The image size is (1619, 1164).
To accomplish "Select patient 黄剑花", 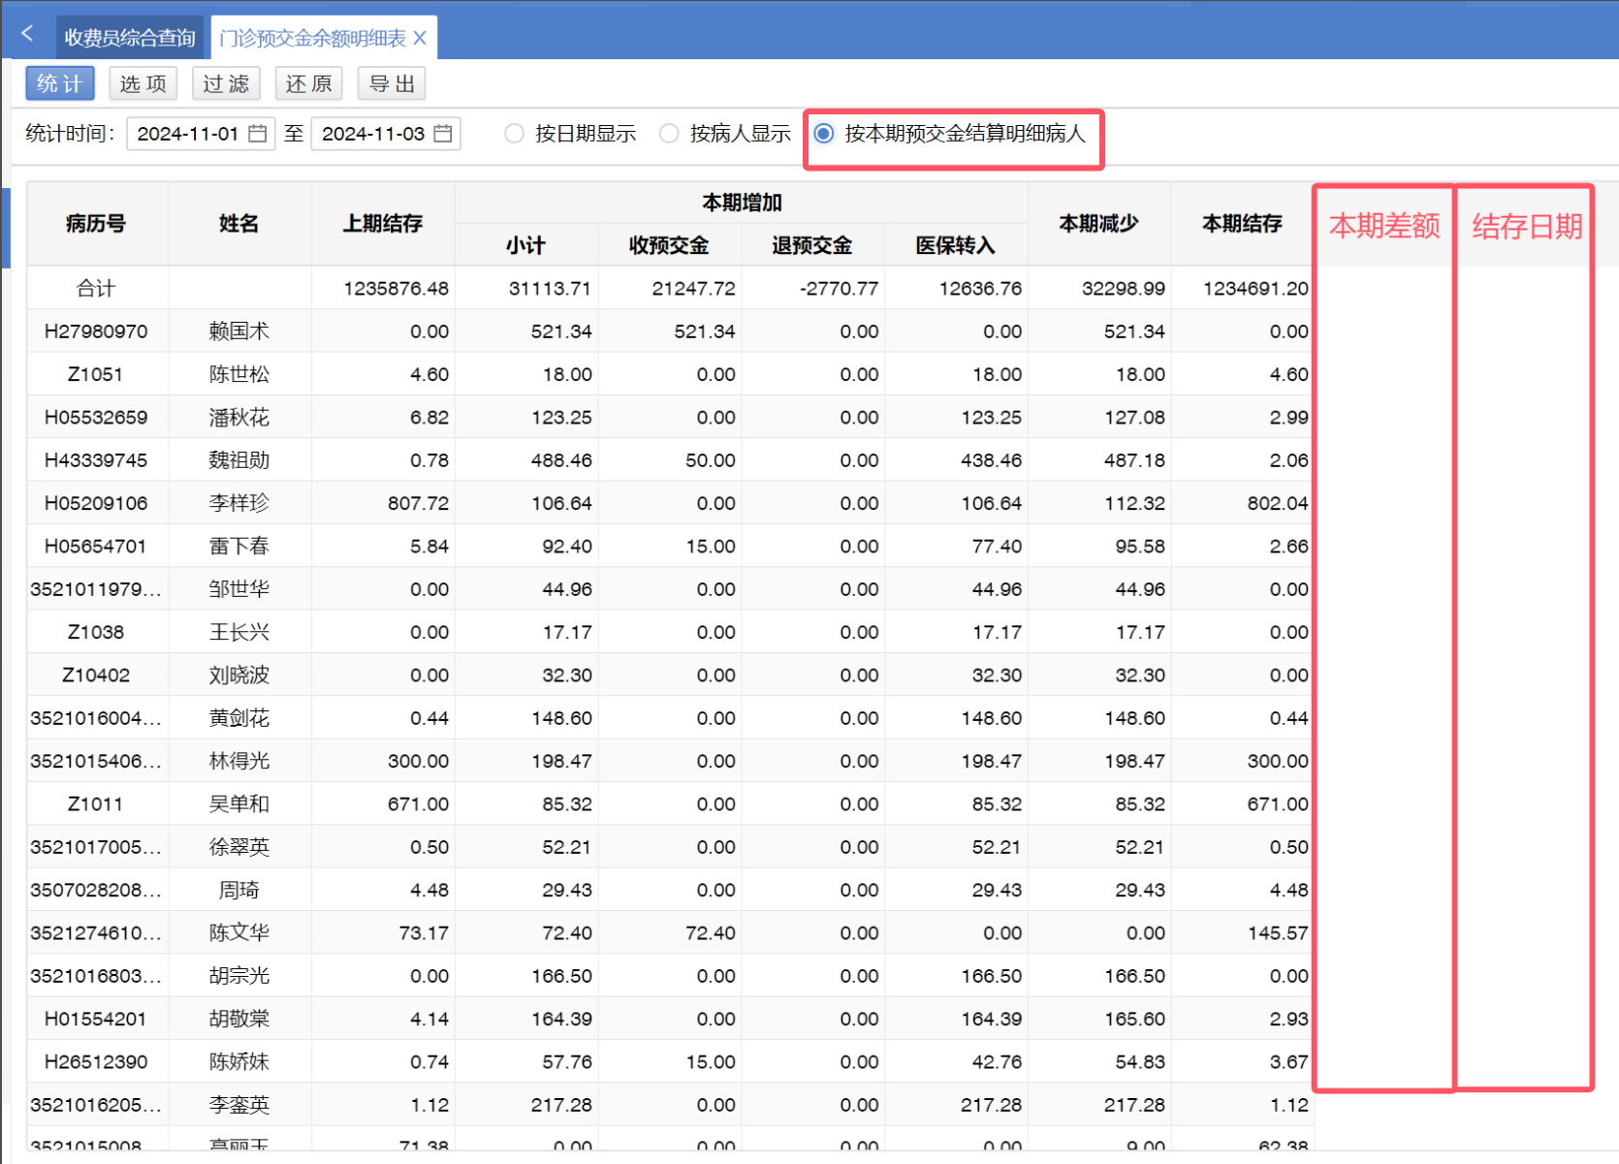I will pyautogui.click(x=239, y=718).
